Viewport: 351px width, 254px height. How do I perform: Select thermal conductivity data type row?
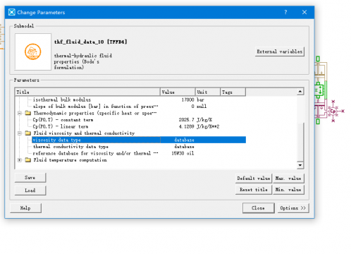click(x=139, y=147)
